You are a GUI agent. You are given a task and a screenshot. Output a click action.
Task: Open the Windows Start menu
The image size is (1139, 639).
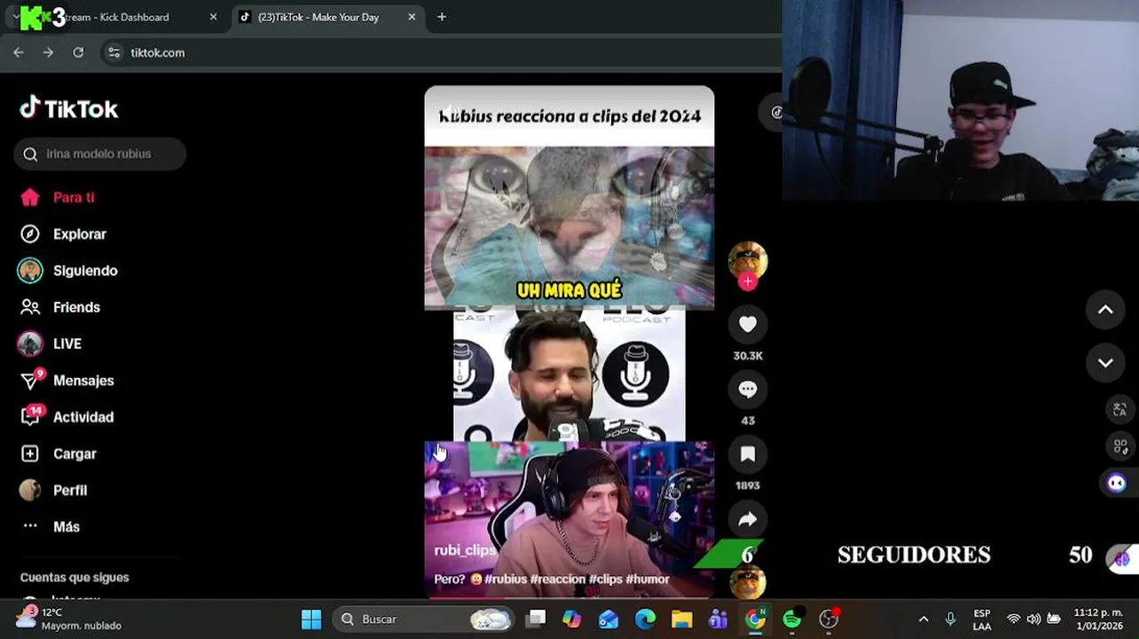311,619
